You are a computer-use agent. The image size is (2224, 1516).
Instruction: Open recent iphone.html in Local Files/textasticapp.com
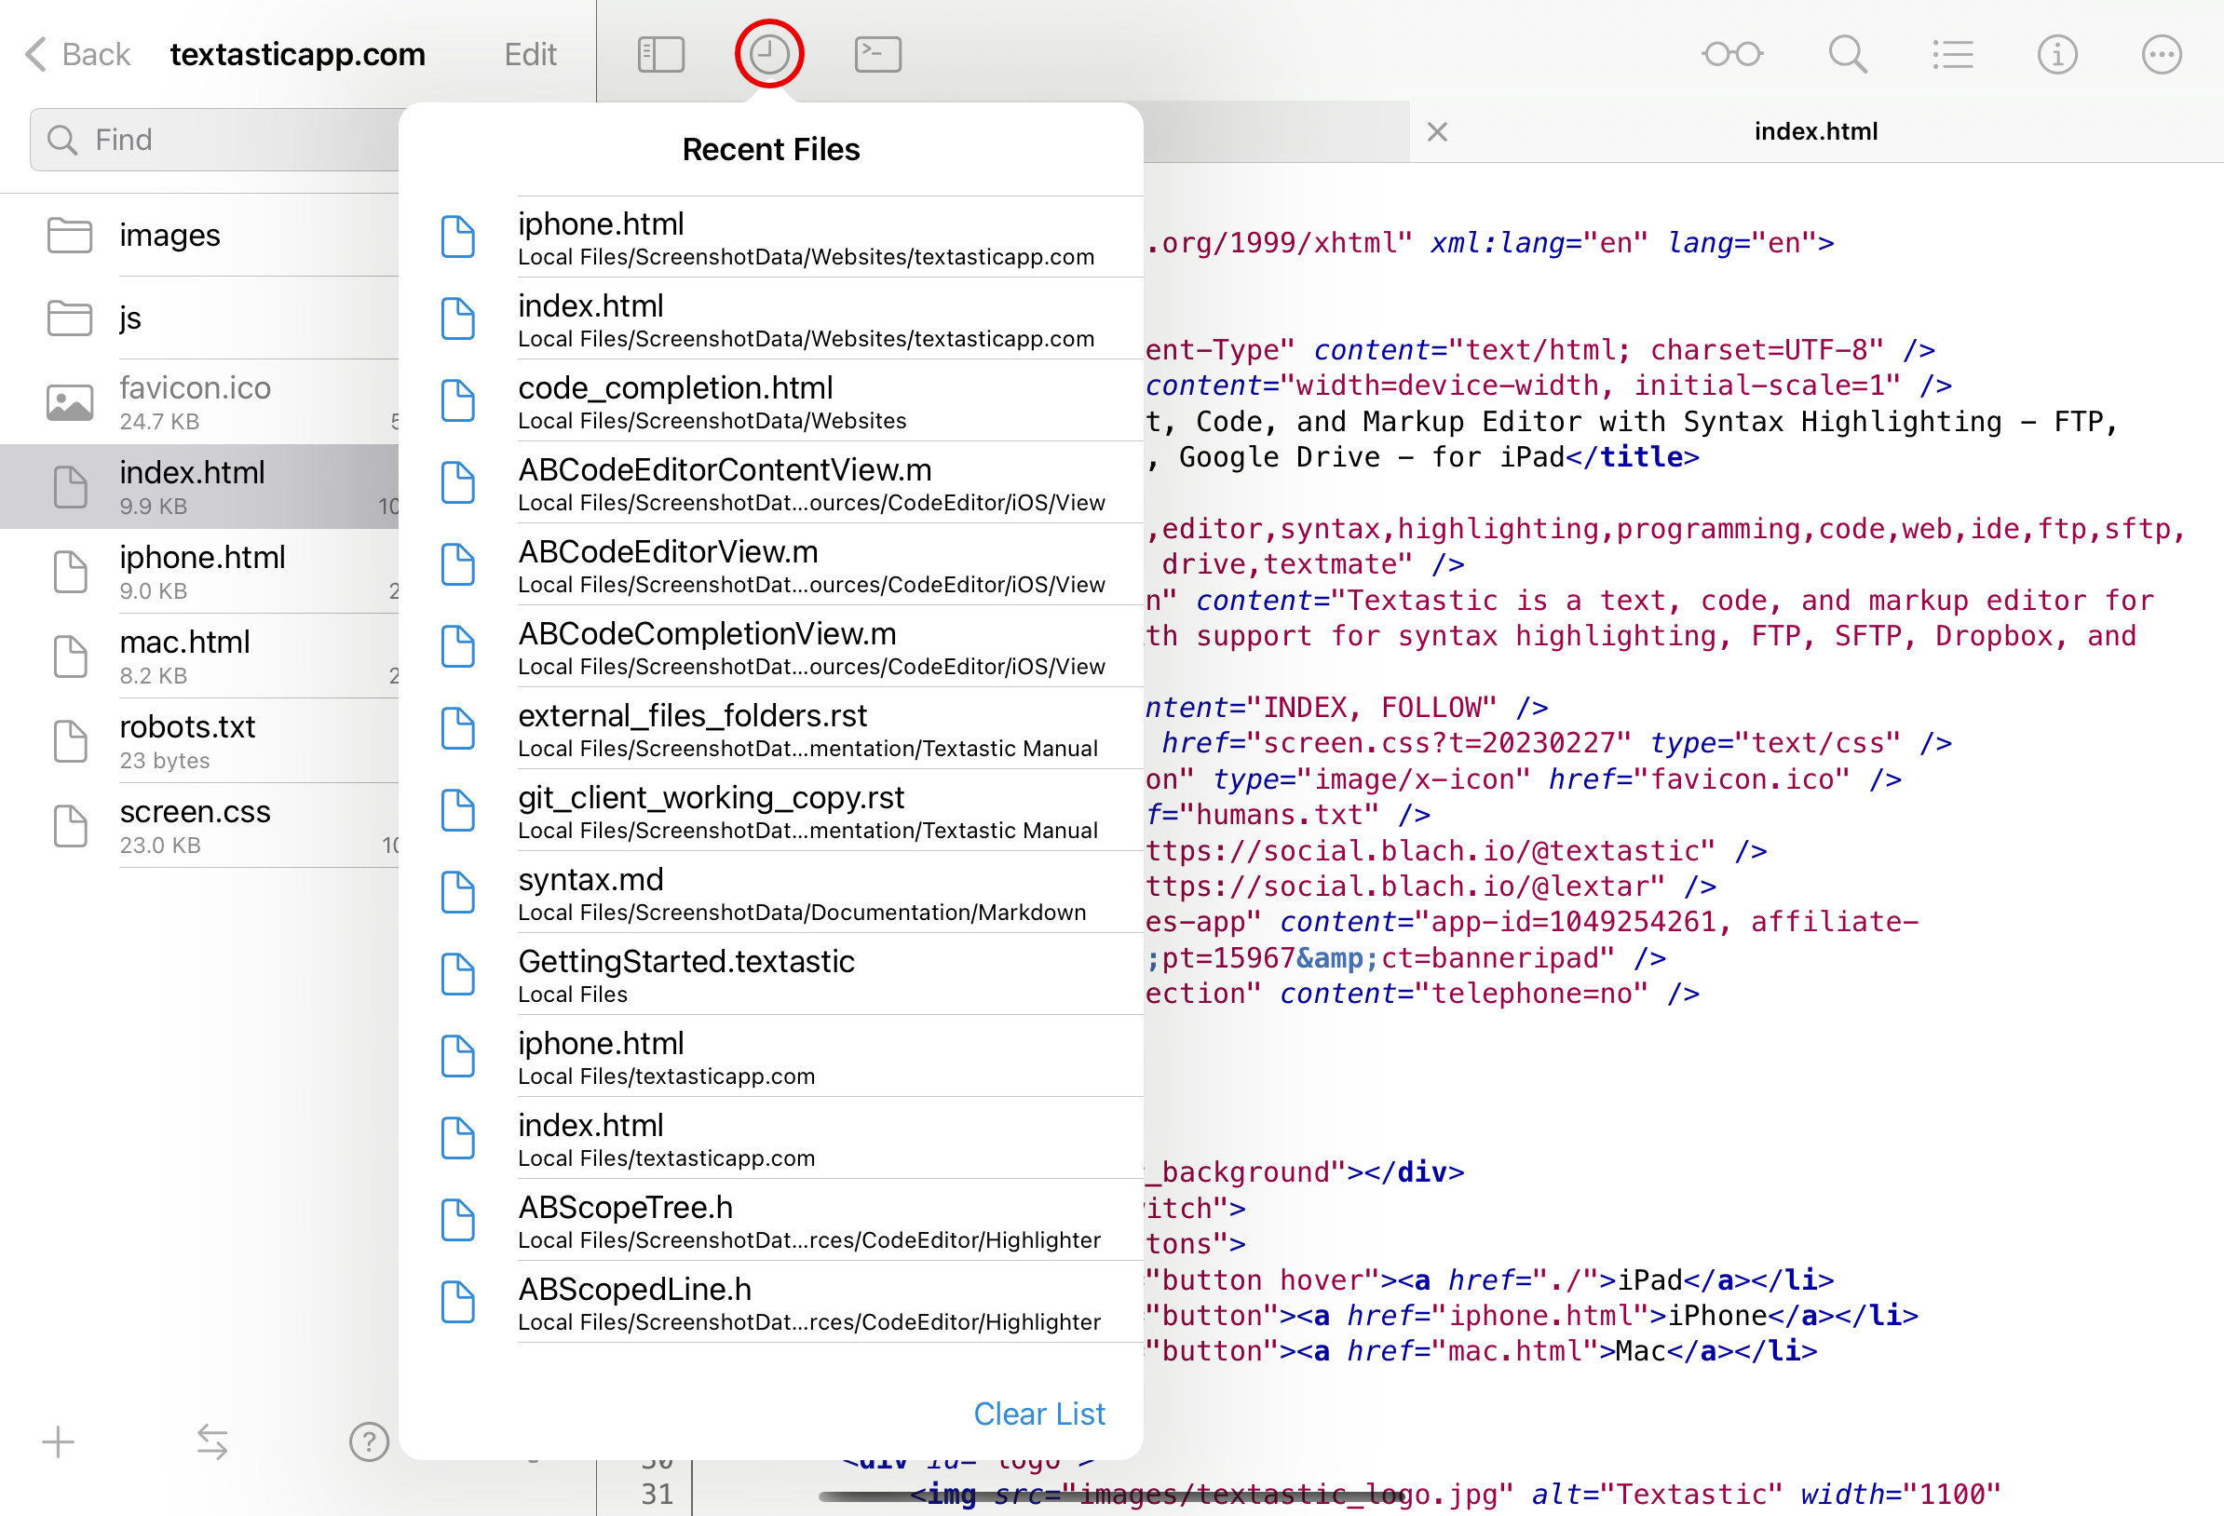(x=771, y=1056)
